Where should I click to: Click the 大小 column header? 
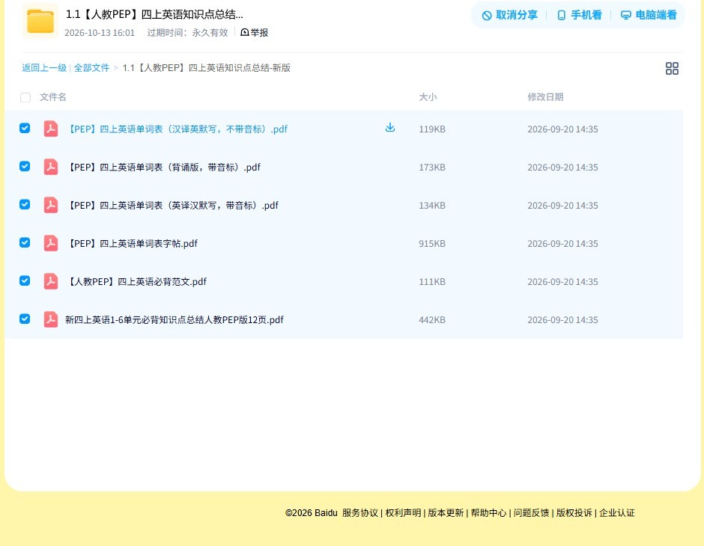click(x=428, y=96)
